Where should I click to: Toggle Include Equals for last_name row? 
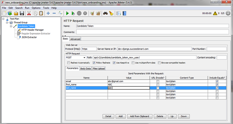(x=217, y=88)
